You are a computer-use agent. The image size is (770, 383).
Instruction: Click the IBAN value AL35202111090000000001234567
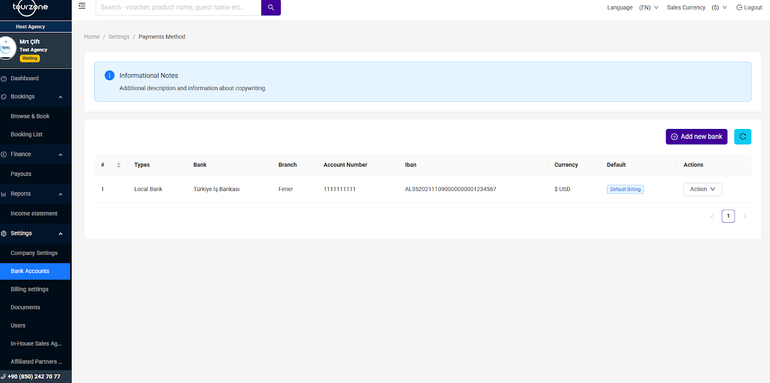[x=450, y=190]
